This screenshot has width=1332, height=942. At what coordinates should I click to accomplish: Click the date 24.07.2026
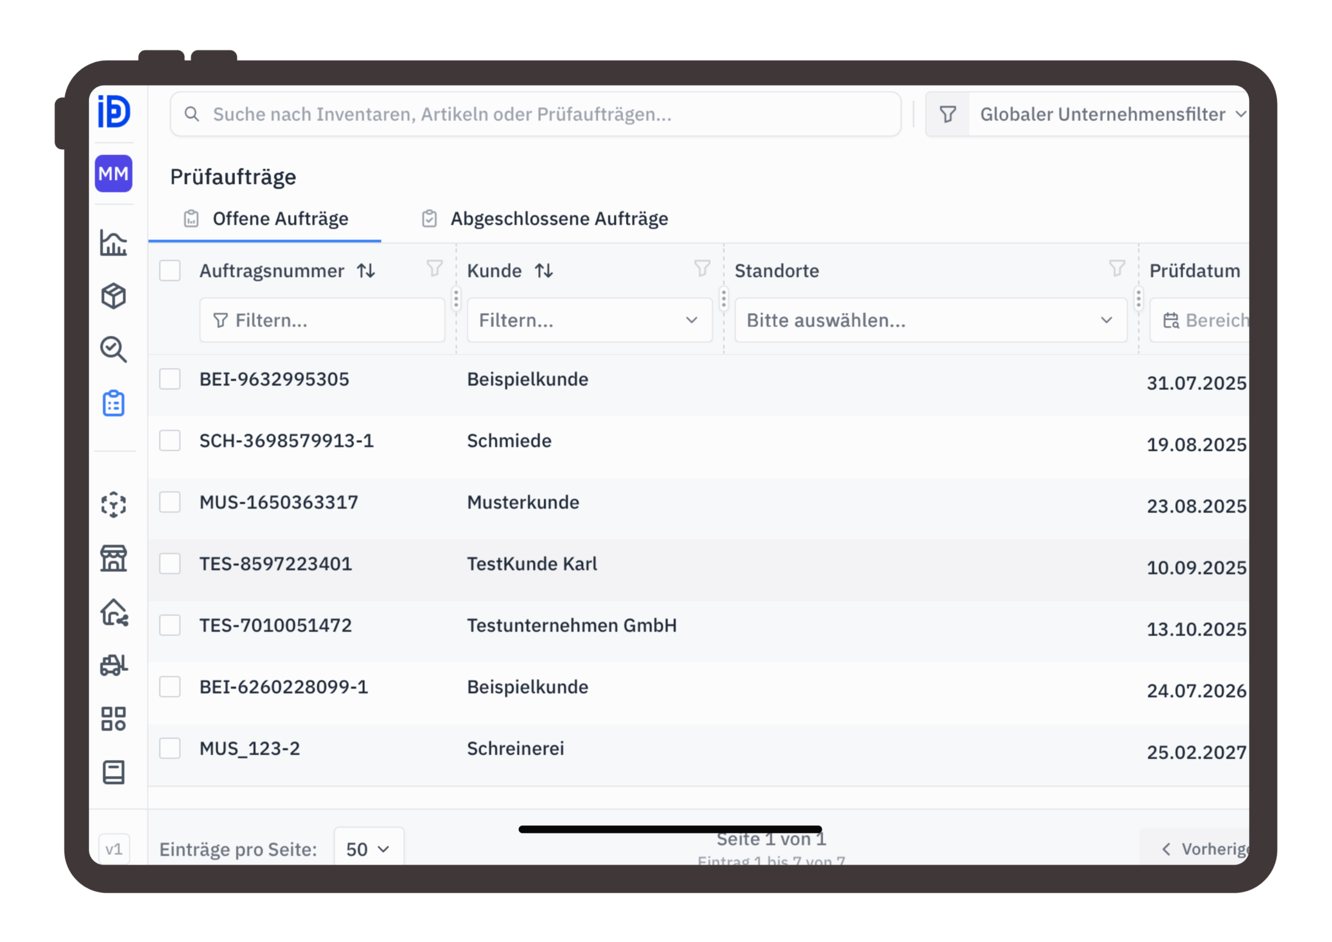(x=1197, y=690)
